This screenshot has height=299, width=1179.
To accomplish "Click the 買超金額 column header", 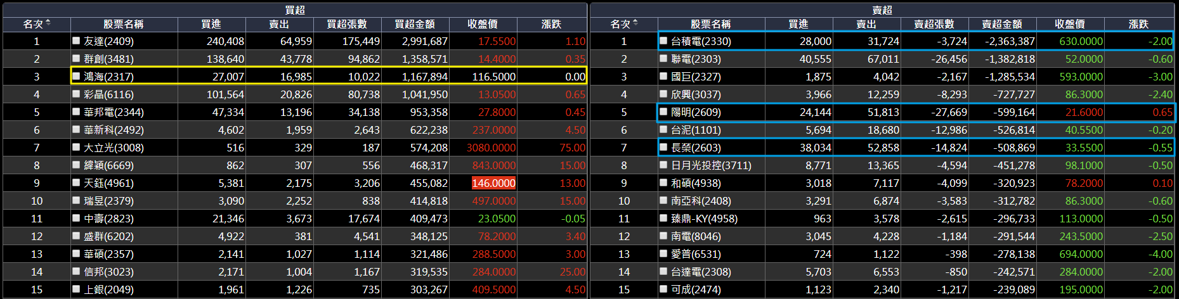I will (415, 24).
